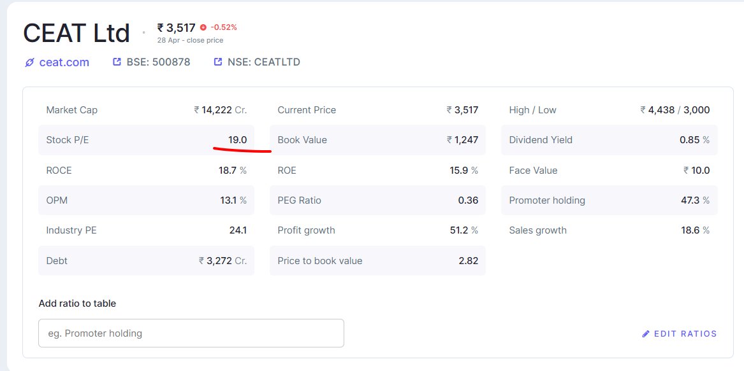Click the Industry PE value 24.1
The width and height of the screenshot is (744, 371).
(238, 230)
